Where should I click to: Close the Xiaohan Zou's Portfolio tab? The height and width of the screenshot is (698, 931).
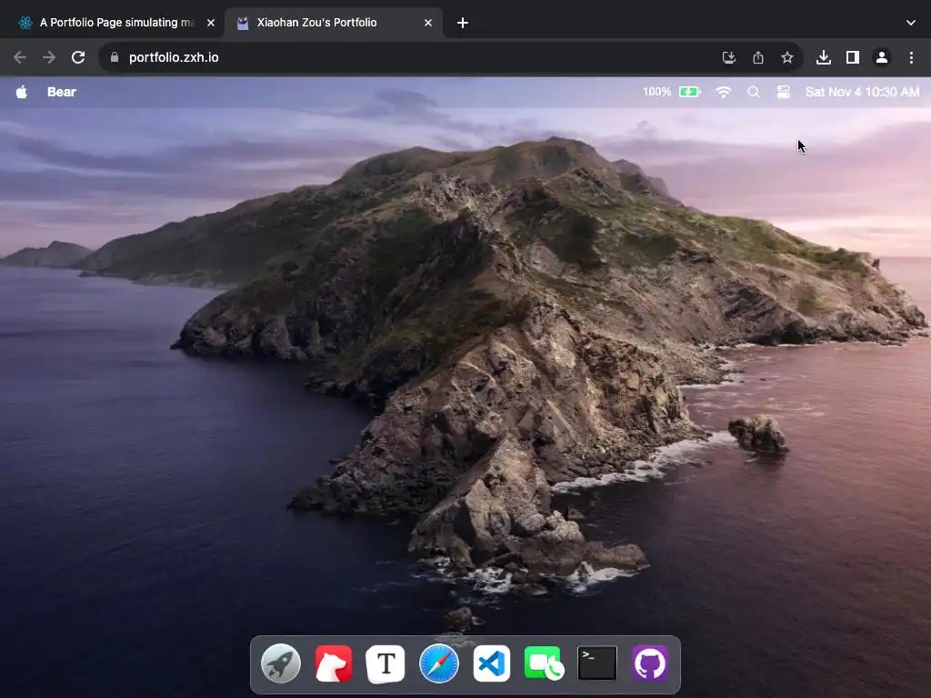(x=428, y=23)
